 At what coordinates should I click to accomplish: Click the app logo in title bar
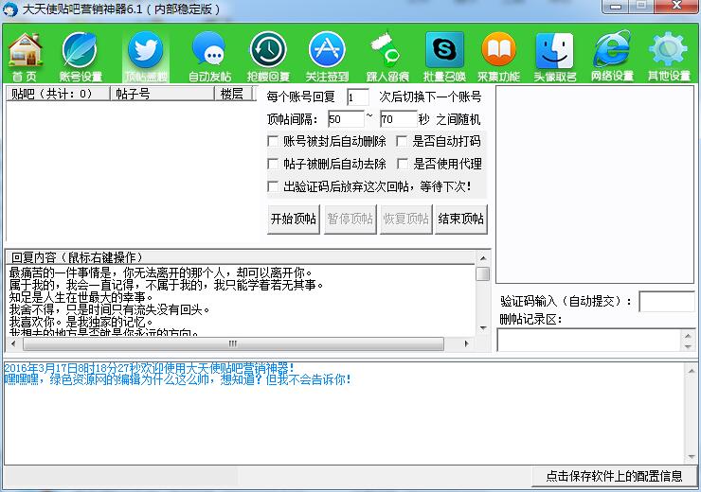(9, 9)
